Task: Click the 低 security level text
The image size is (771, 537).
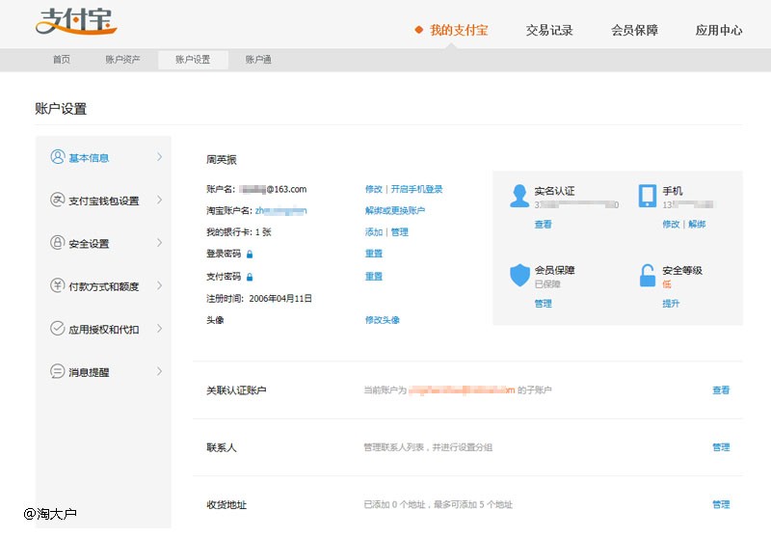Action: coord(666,283)
